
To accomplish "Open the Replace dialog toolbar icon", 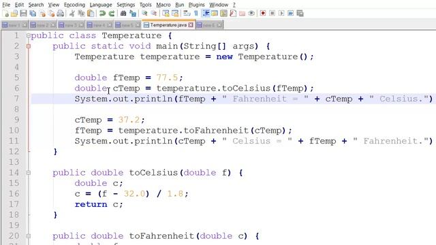I will coord(133,14).
